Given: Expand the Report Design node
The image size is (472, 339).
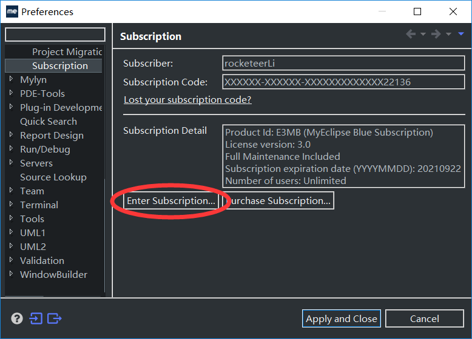Looking at the screenshot, I should point(11,134).
